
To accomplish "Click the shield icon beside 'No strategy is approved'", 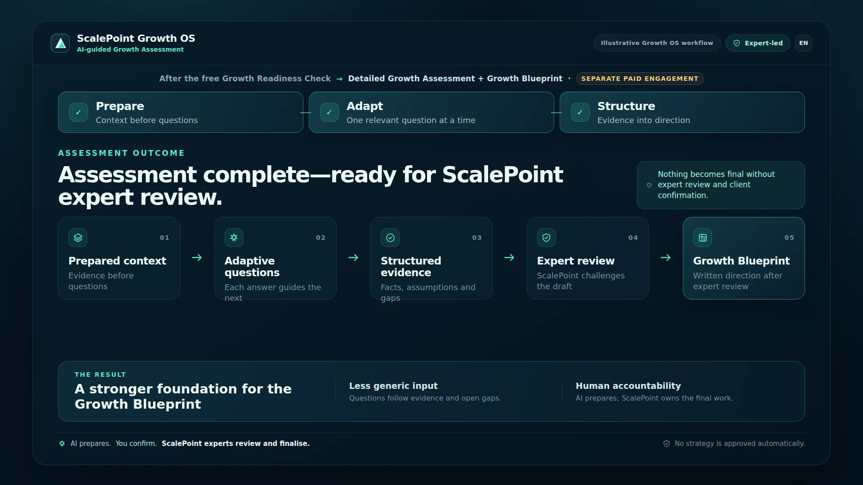I will click(x=667, y=444).
